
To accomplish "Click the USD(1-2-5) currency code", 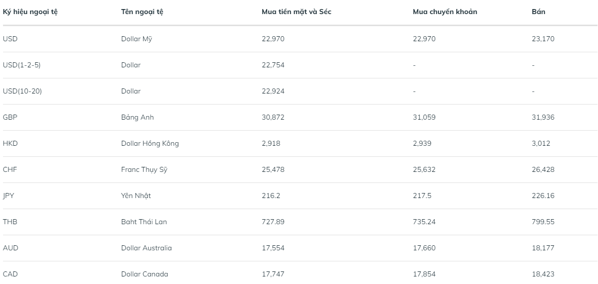I will (22, 65).
